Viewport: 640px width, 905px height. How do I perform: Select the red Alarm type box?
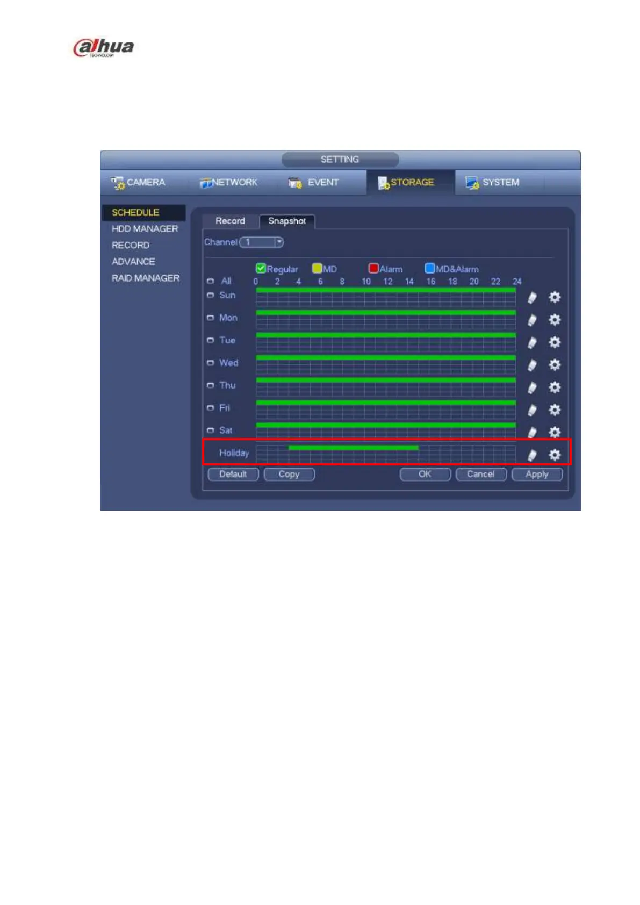pos(373,268)
